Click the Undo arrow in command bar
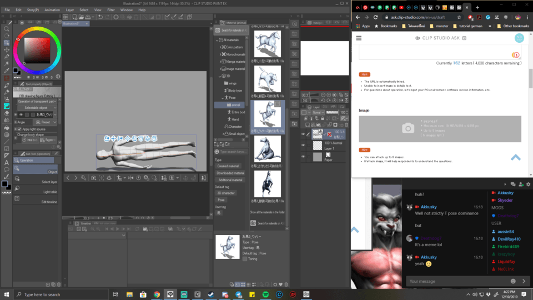This screenshot has height=300, width=533. click(x=100, y=17)
